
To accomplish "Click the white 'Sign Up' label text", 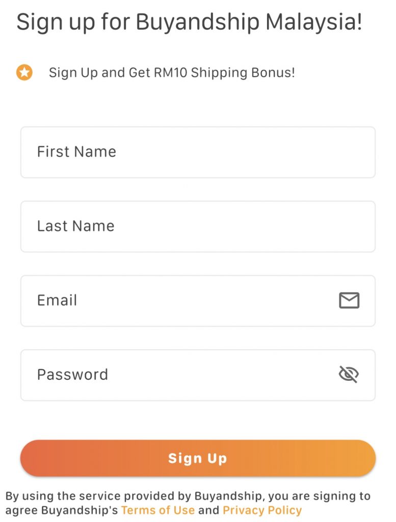I will (x=198, y=458).
